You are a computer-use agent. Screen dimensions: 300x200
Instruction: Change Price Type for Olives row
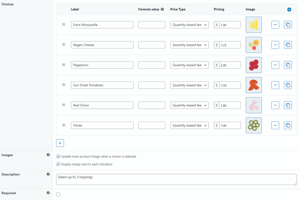click(x=189, y=125)
